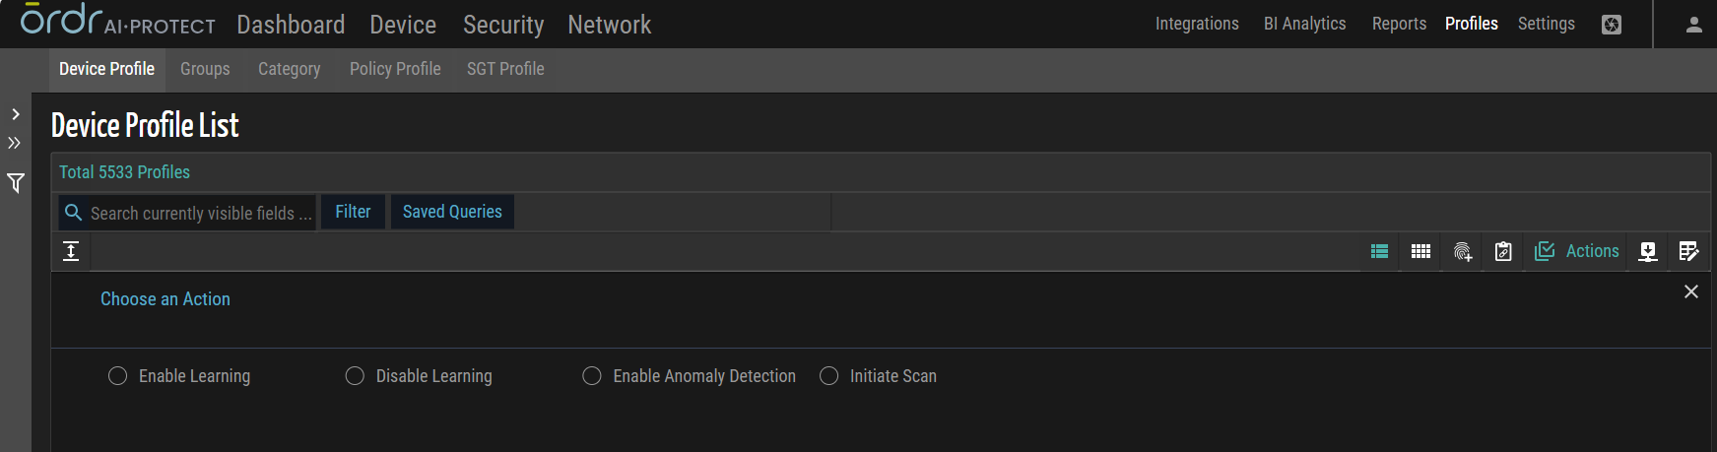Click the row height adjust icon
This screenshot has height=452, width=1717.
tap(71, 251)
